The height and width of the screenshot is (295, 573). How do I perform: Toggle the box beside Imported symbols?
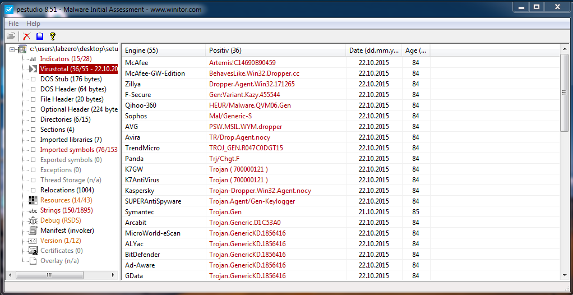tap(33, 150)
